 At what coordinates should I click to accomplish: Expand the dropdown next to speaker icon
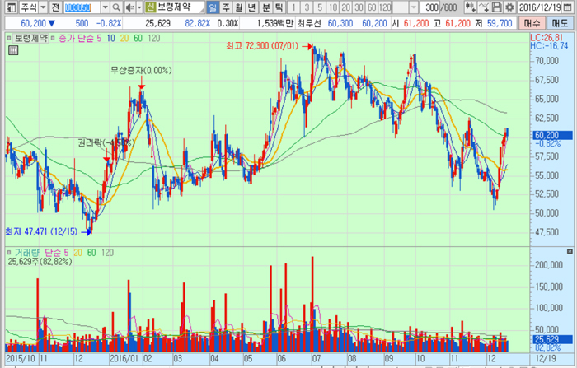(139, 7)
